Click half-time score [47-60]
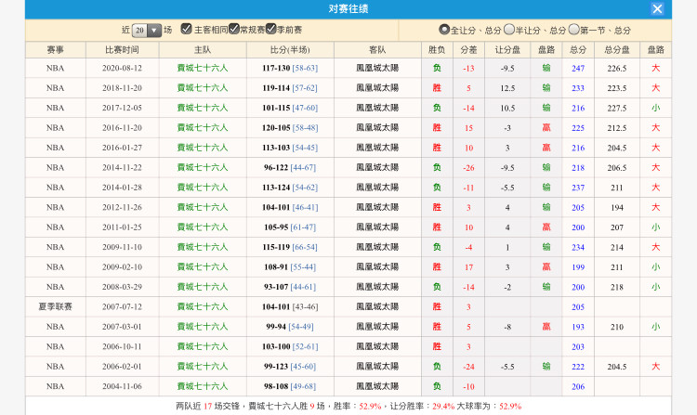The height and width of the screenshot is (415, 697). [305, 108]
